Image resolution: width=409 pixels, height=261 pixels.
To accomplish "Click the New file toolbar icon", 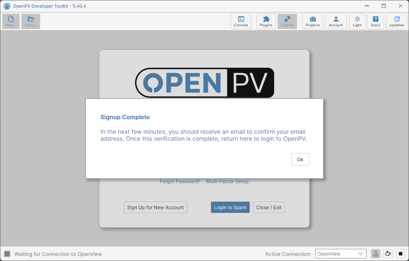I will 11,21.
